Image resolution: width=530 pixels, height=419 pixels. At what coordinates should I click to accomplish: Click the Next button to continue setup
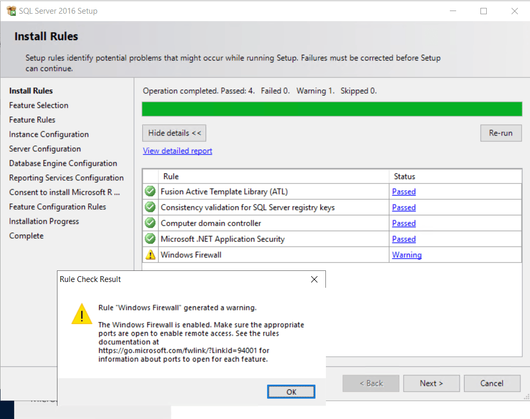tap(431, 383)
